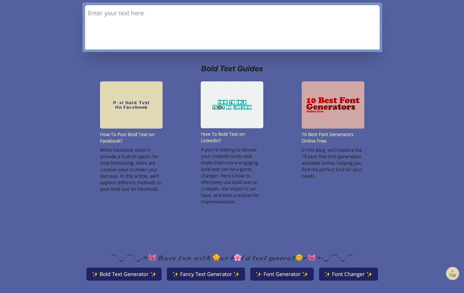Open the Font Changer tool
The image size is (464, 293).
tap(348, 274)
